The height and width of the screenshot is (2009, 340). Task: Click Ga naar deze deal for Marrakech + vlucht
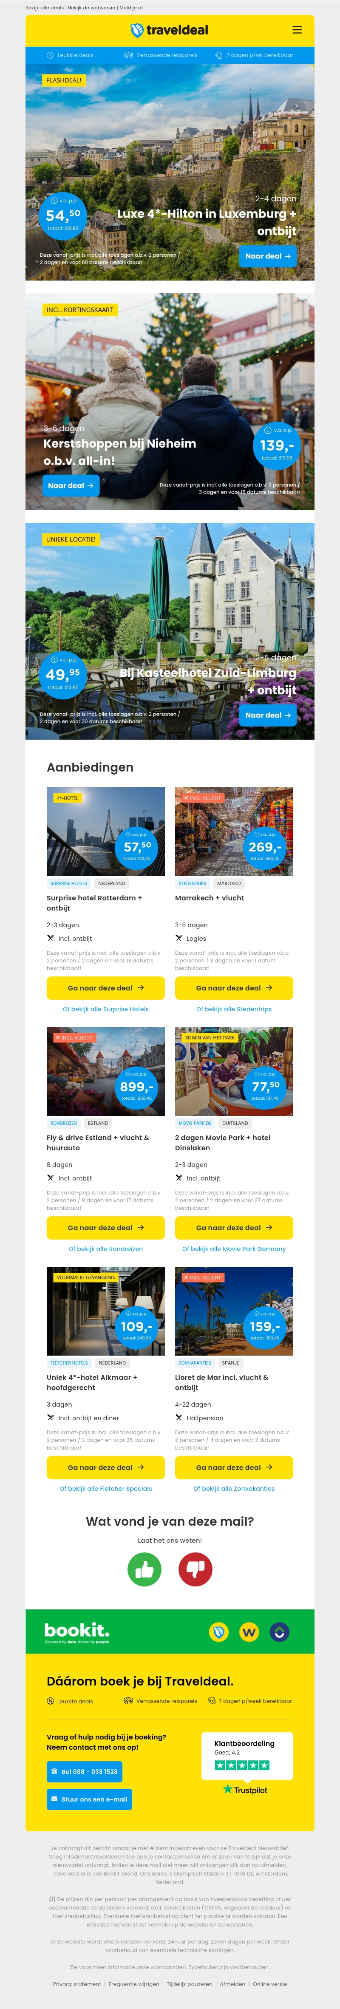pyautogui.click(x=234, y=987)
